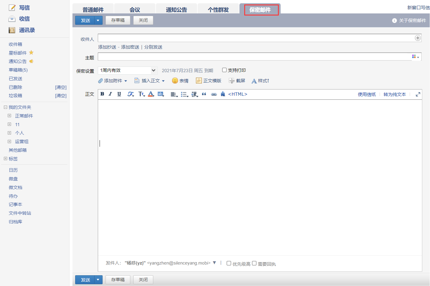Tick the 需要回执 checkbox
Screen dimensions: 430x286
(x=254, y=263)
